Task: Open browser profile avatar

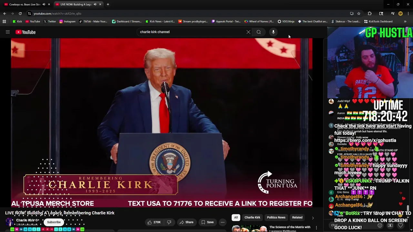Action: click(x=400, y=14)
